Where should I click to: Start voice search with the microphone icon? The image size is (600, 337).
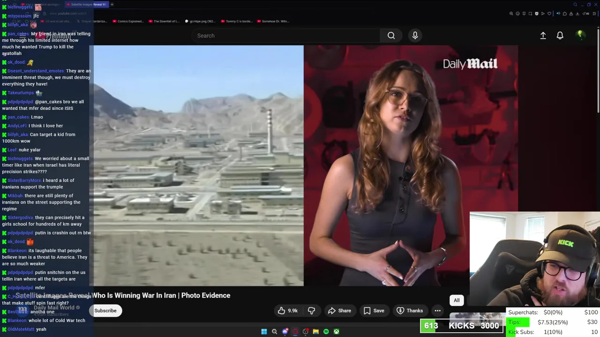[x=415, y=36]
